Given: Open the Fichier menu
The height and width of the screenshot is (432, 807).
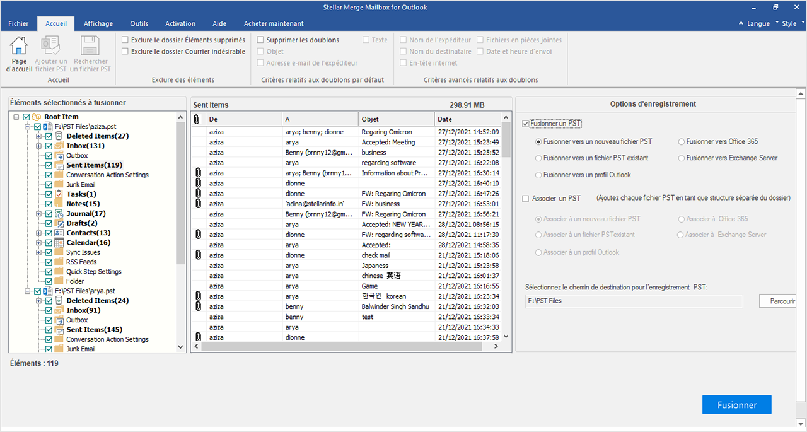Looking at the screenshot, I should 18,24.
